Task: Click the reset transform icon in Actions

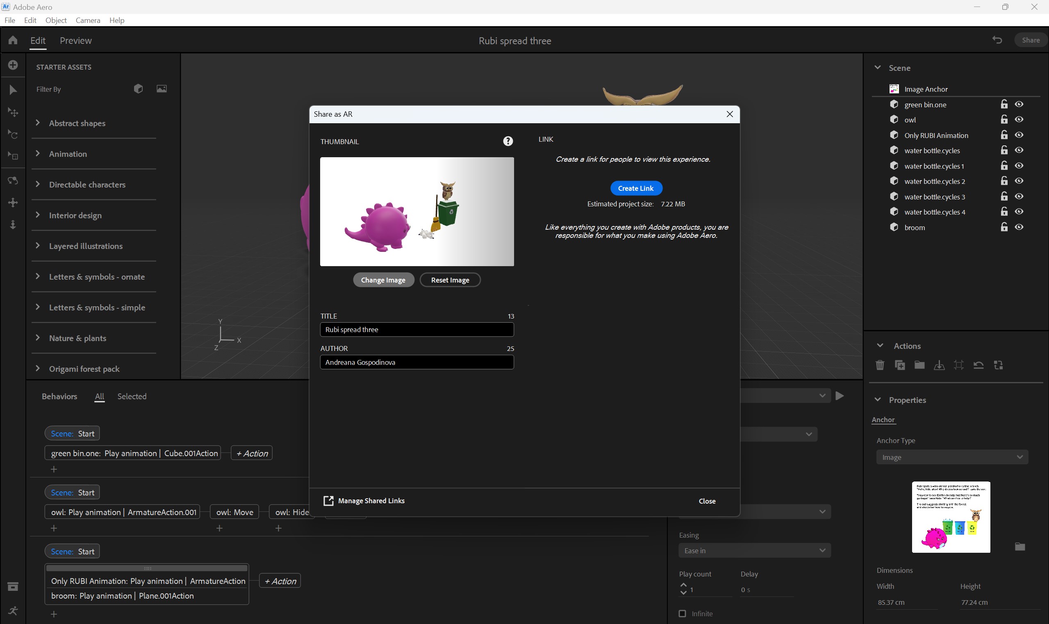Action: pyautogui.click(x=979, y=365)
